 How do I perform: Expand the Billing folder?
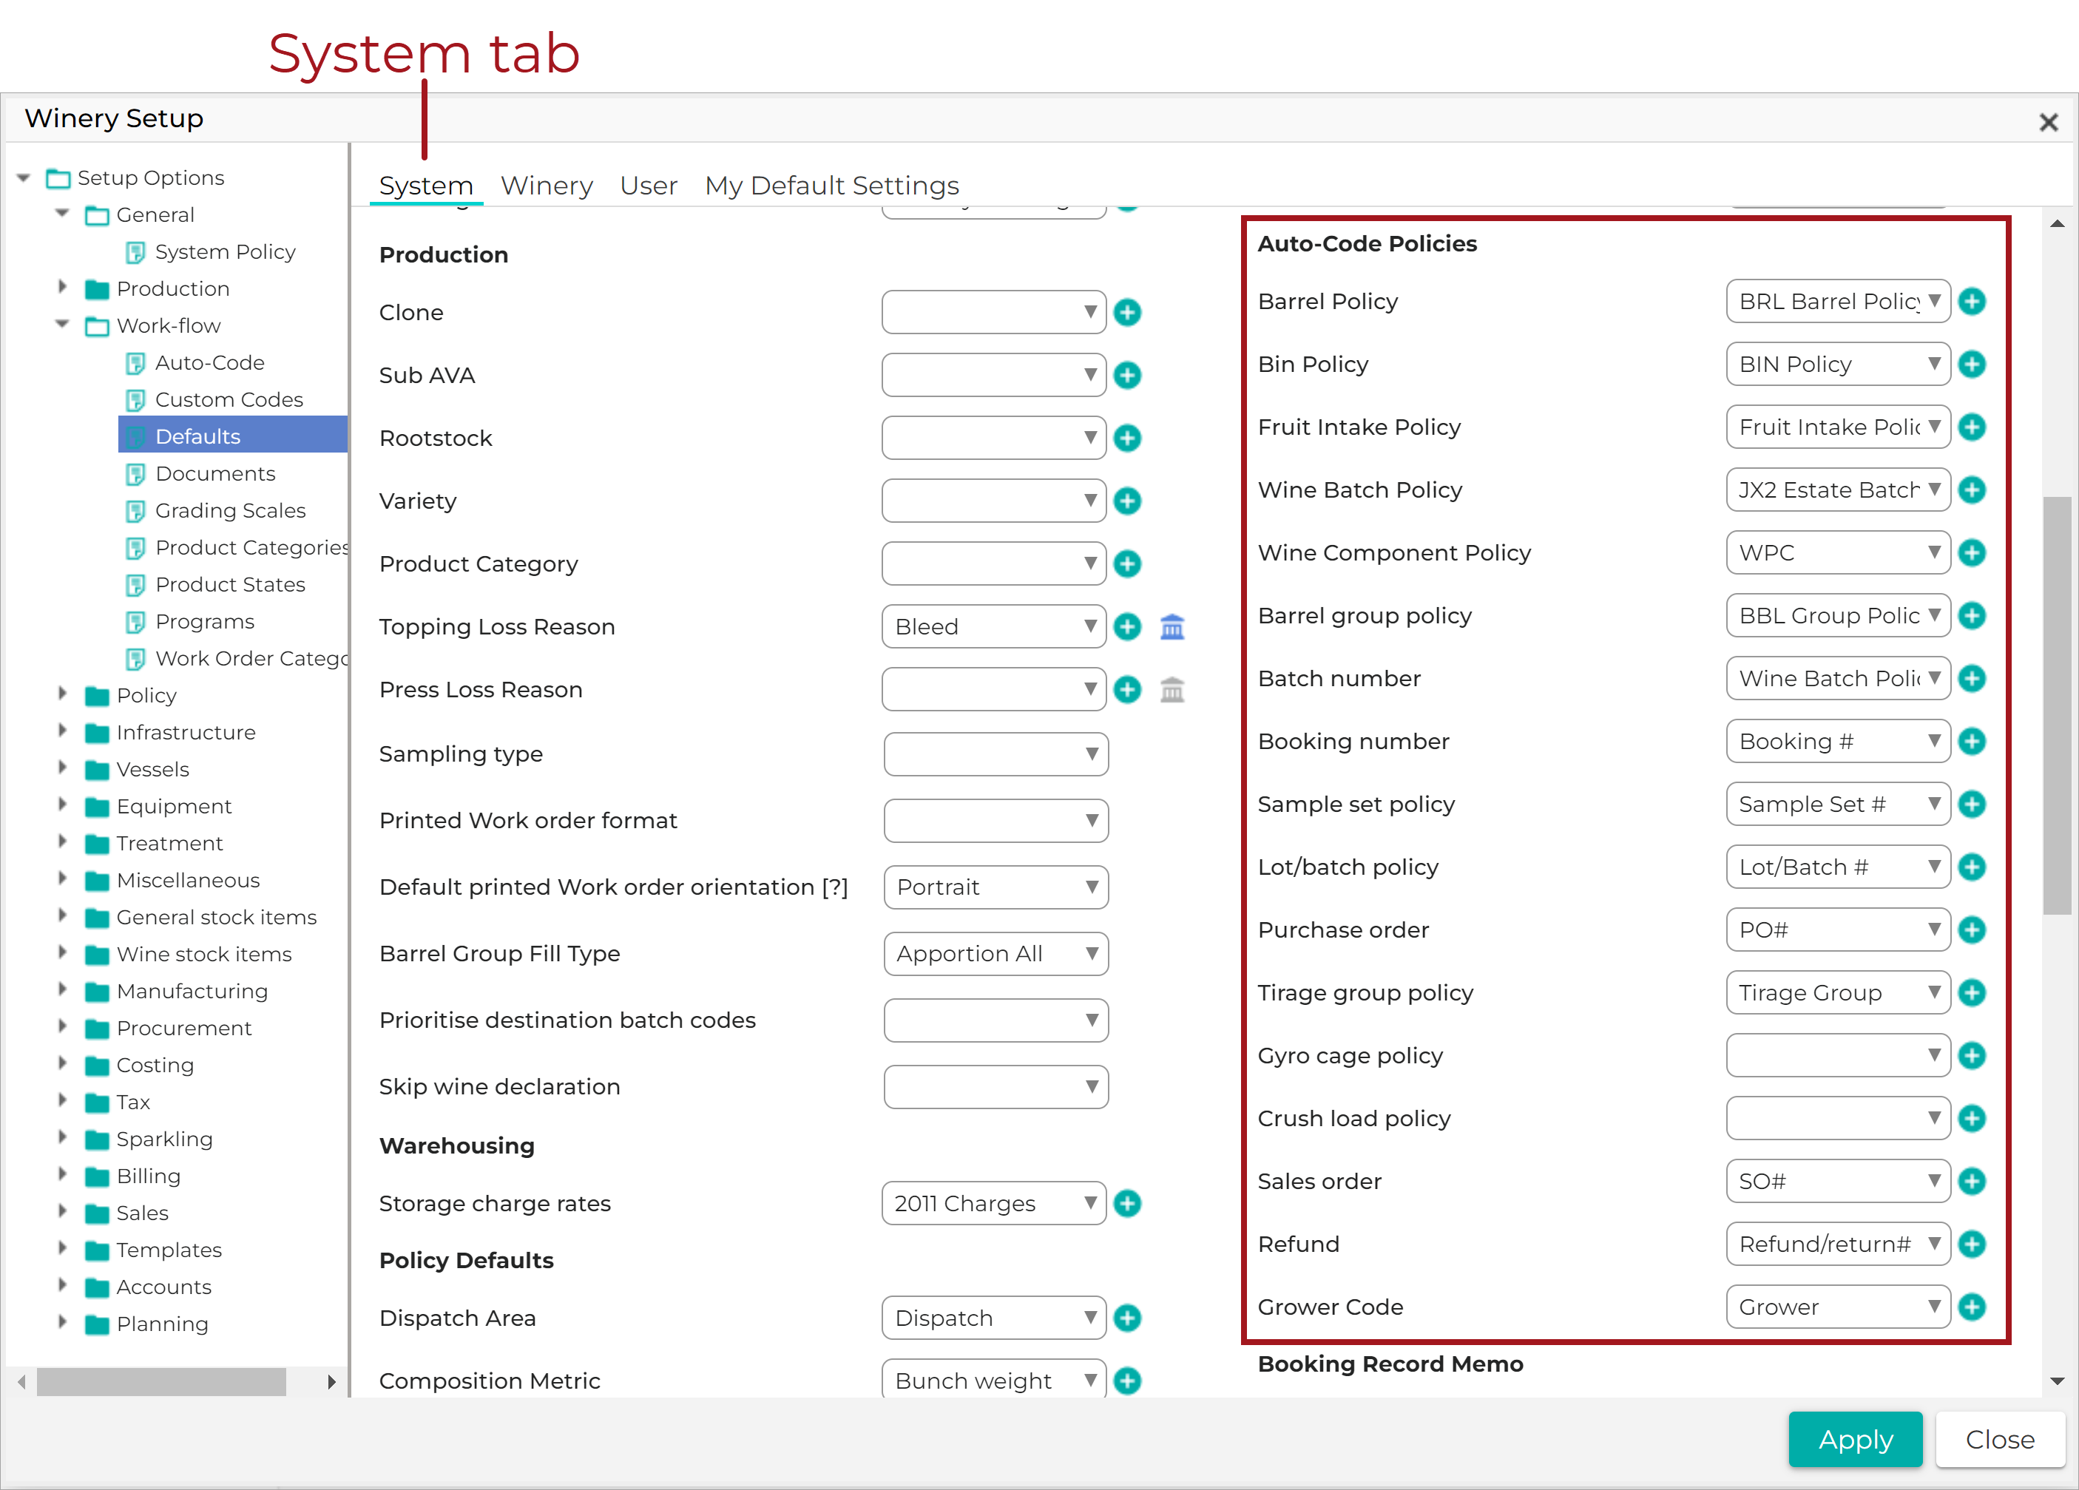click(62, 1174)
